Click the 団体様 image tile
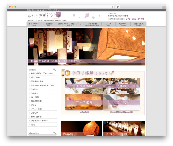 point(121,86)
